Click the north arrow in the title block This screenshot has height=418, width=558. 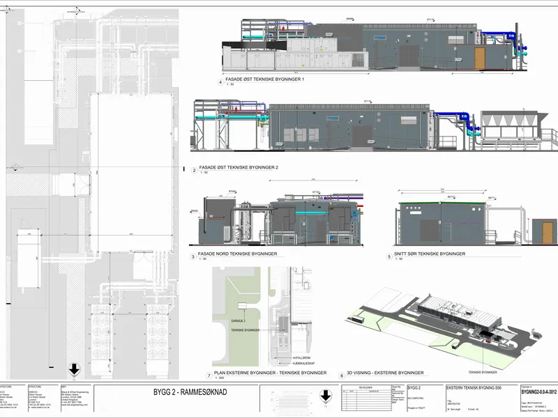[326, 396]
